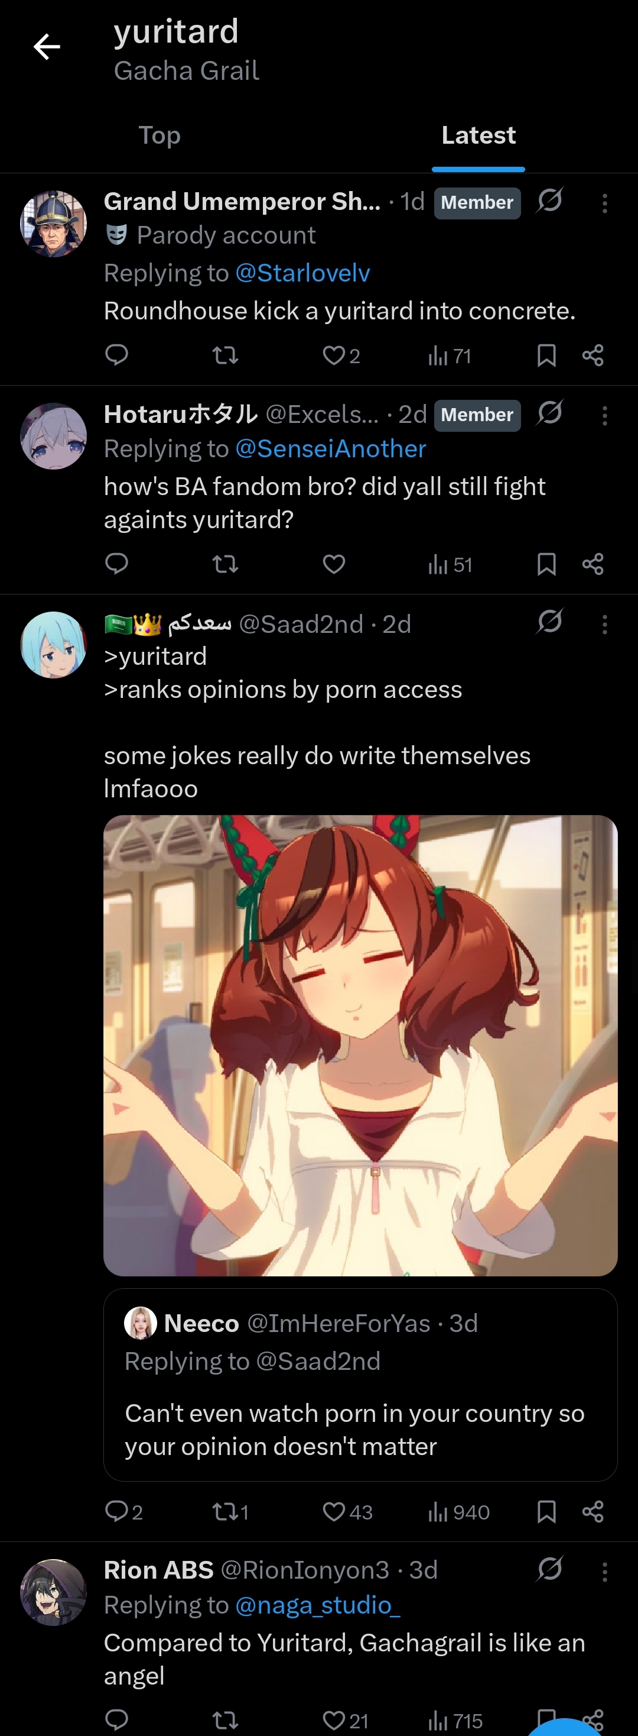The height and width of the screenshot is (1736, 638).
Task: Expand options menu on Hotaru's post
Action: [x=604, y=415]
